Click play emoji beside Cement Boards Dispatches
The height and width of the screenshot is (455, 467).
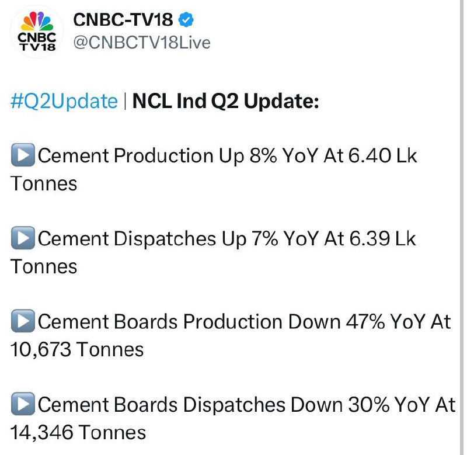[23, 405]
